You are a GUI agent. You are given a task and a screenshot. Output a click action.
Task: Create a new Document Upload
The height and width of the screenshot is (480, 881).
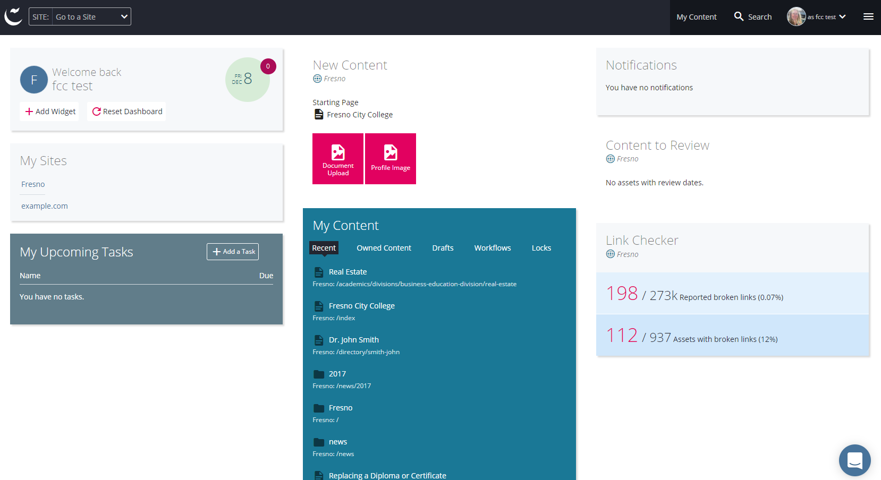(x=338, y=159)
